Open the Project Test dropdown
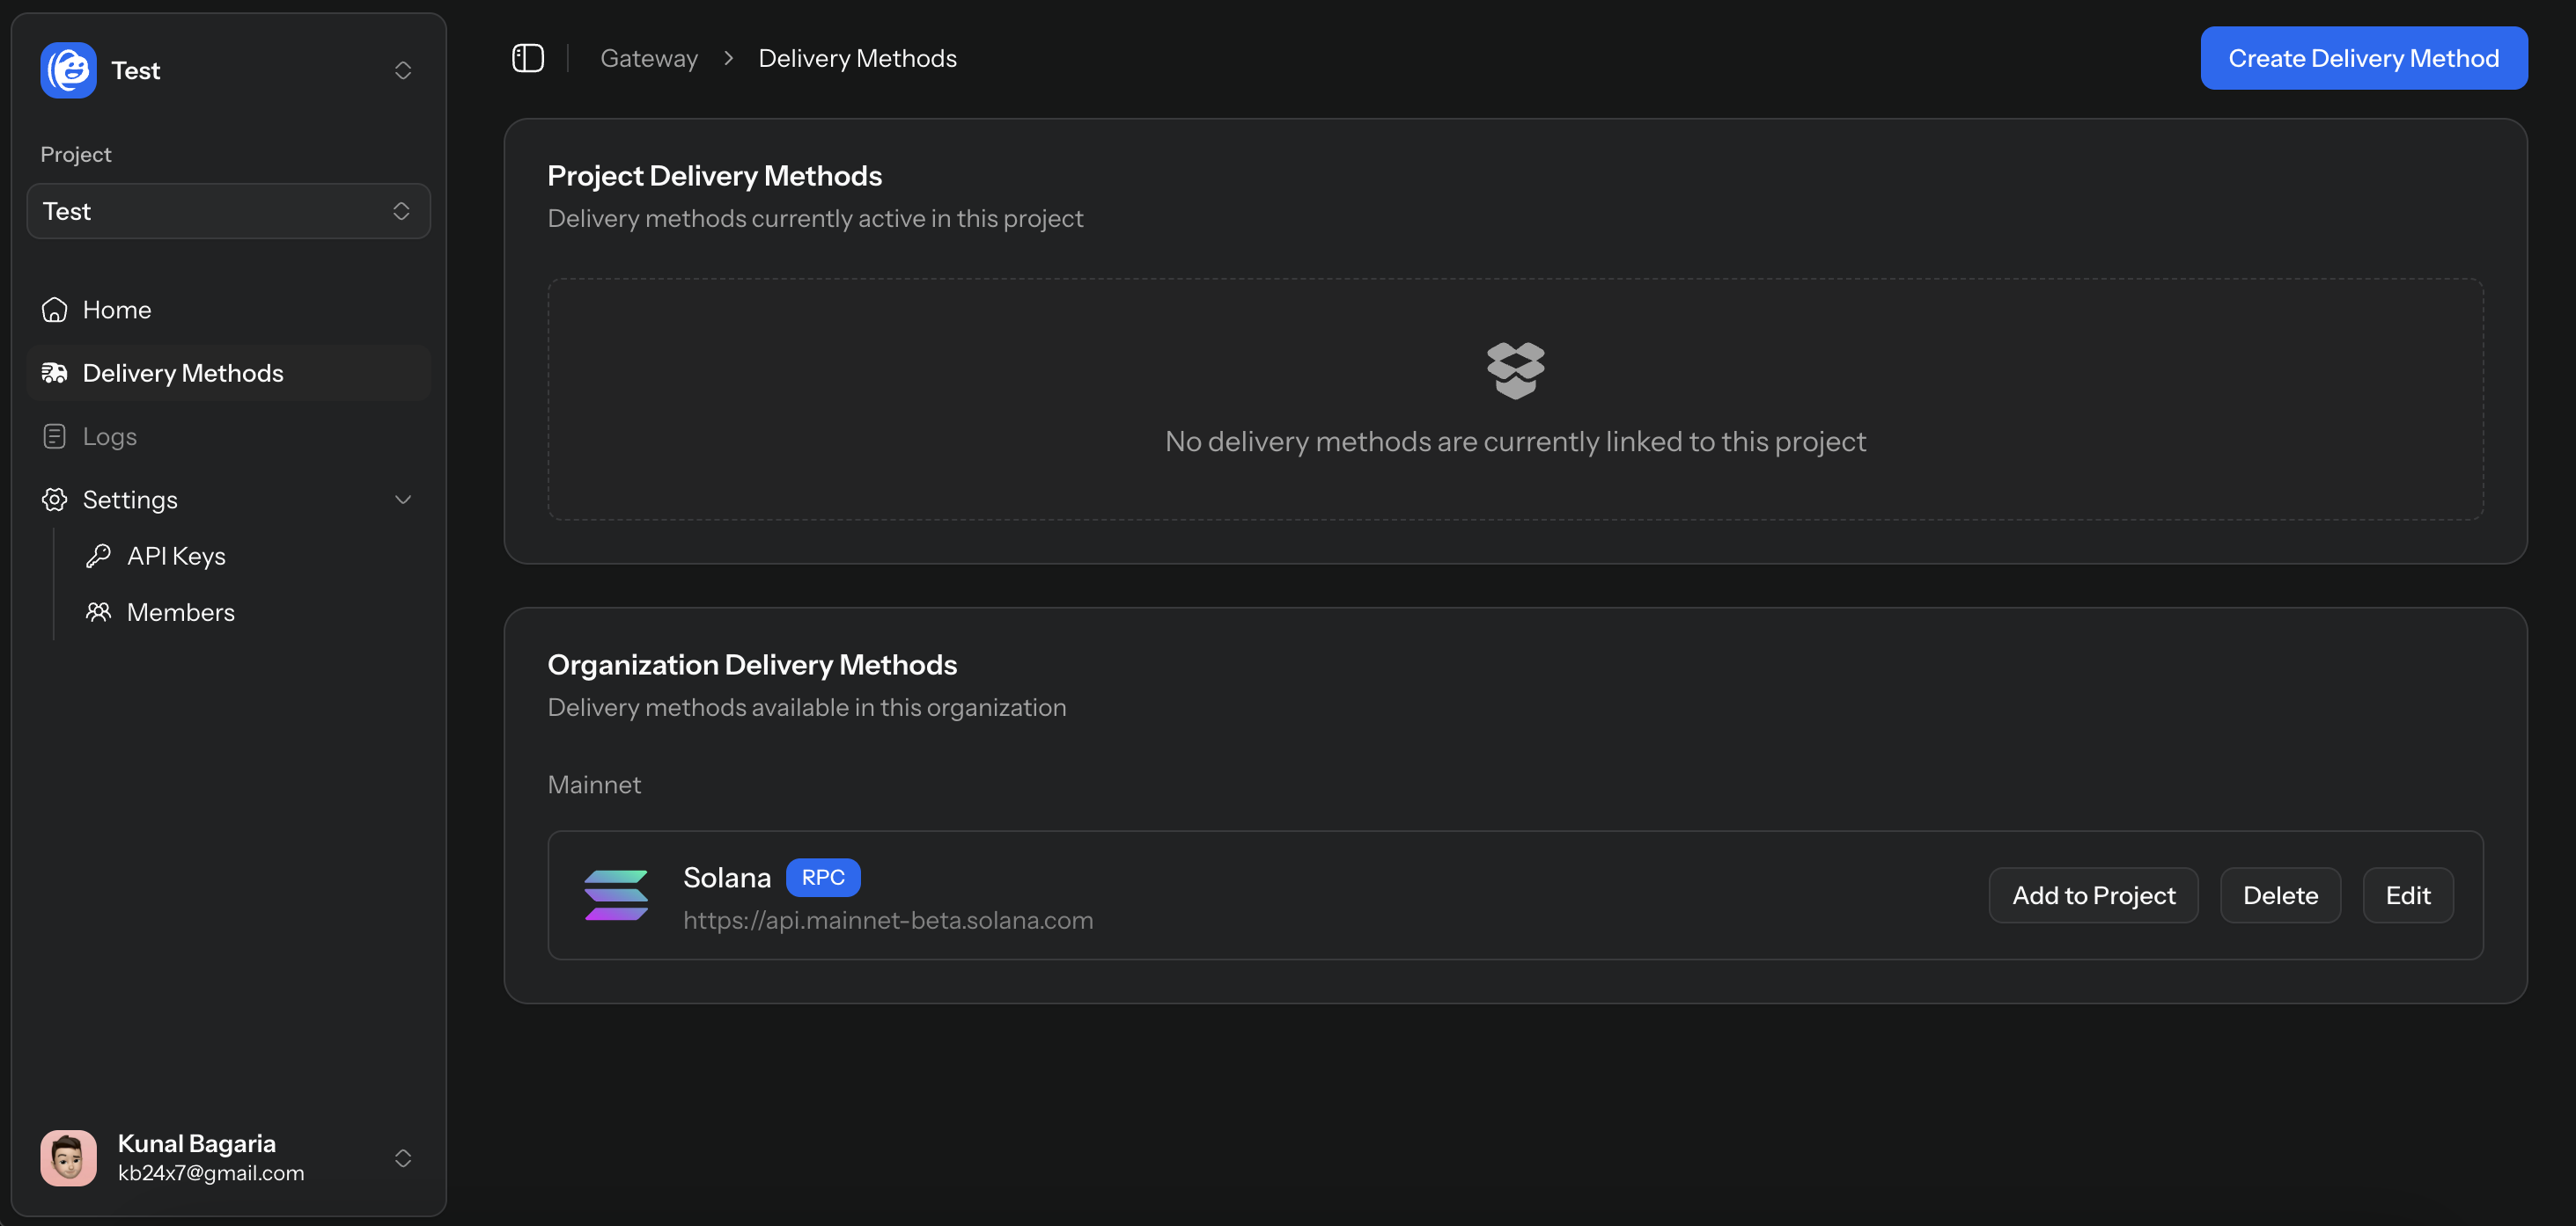The height and width of the screenshot is (1226, 2576). [228, 211]
